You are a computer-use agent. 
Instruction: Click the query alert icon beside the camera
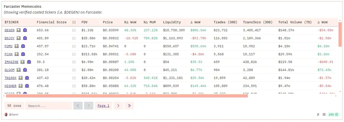(318, 114)
